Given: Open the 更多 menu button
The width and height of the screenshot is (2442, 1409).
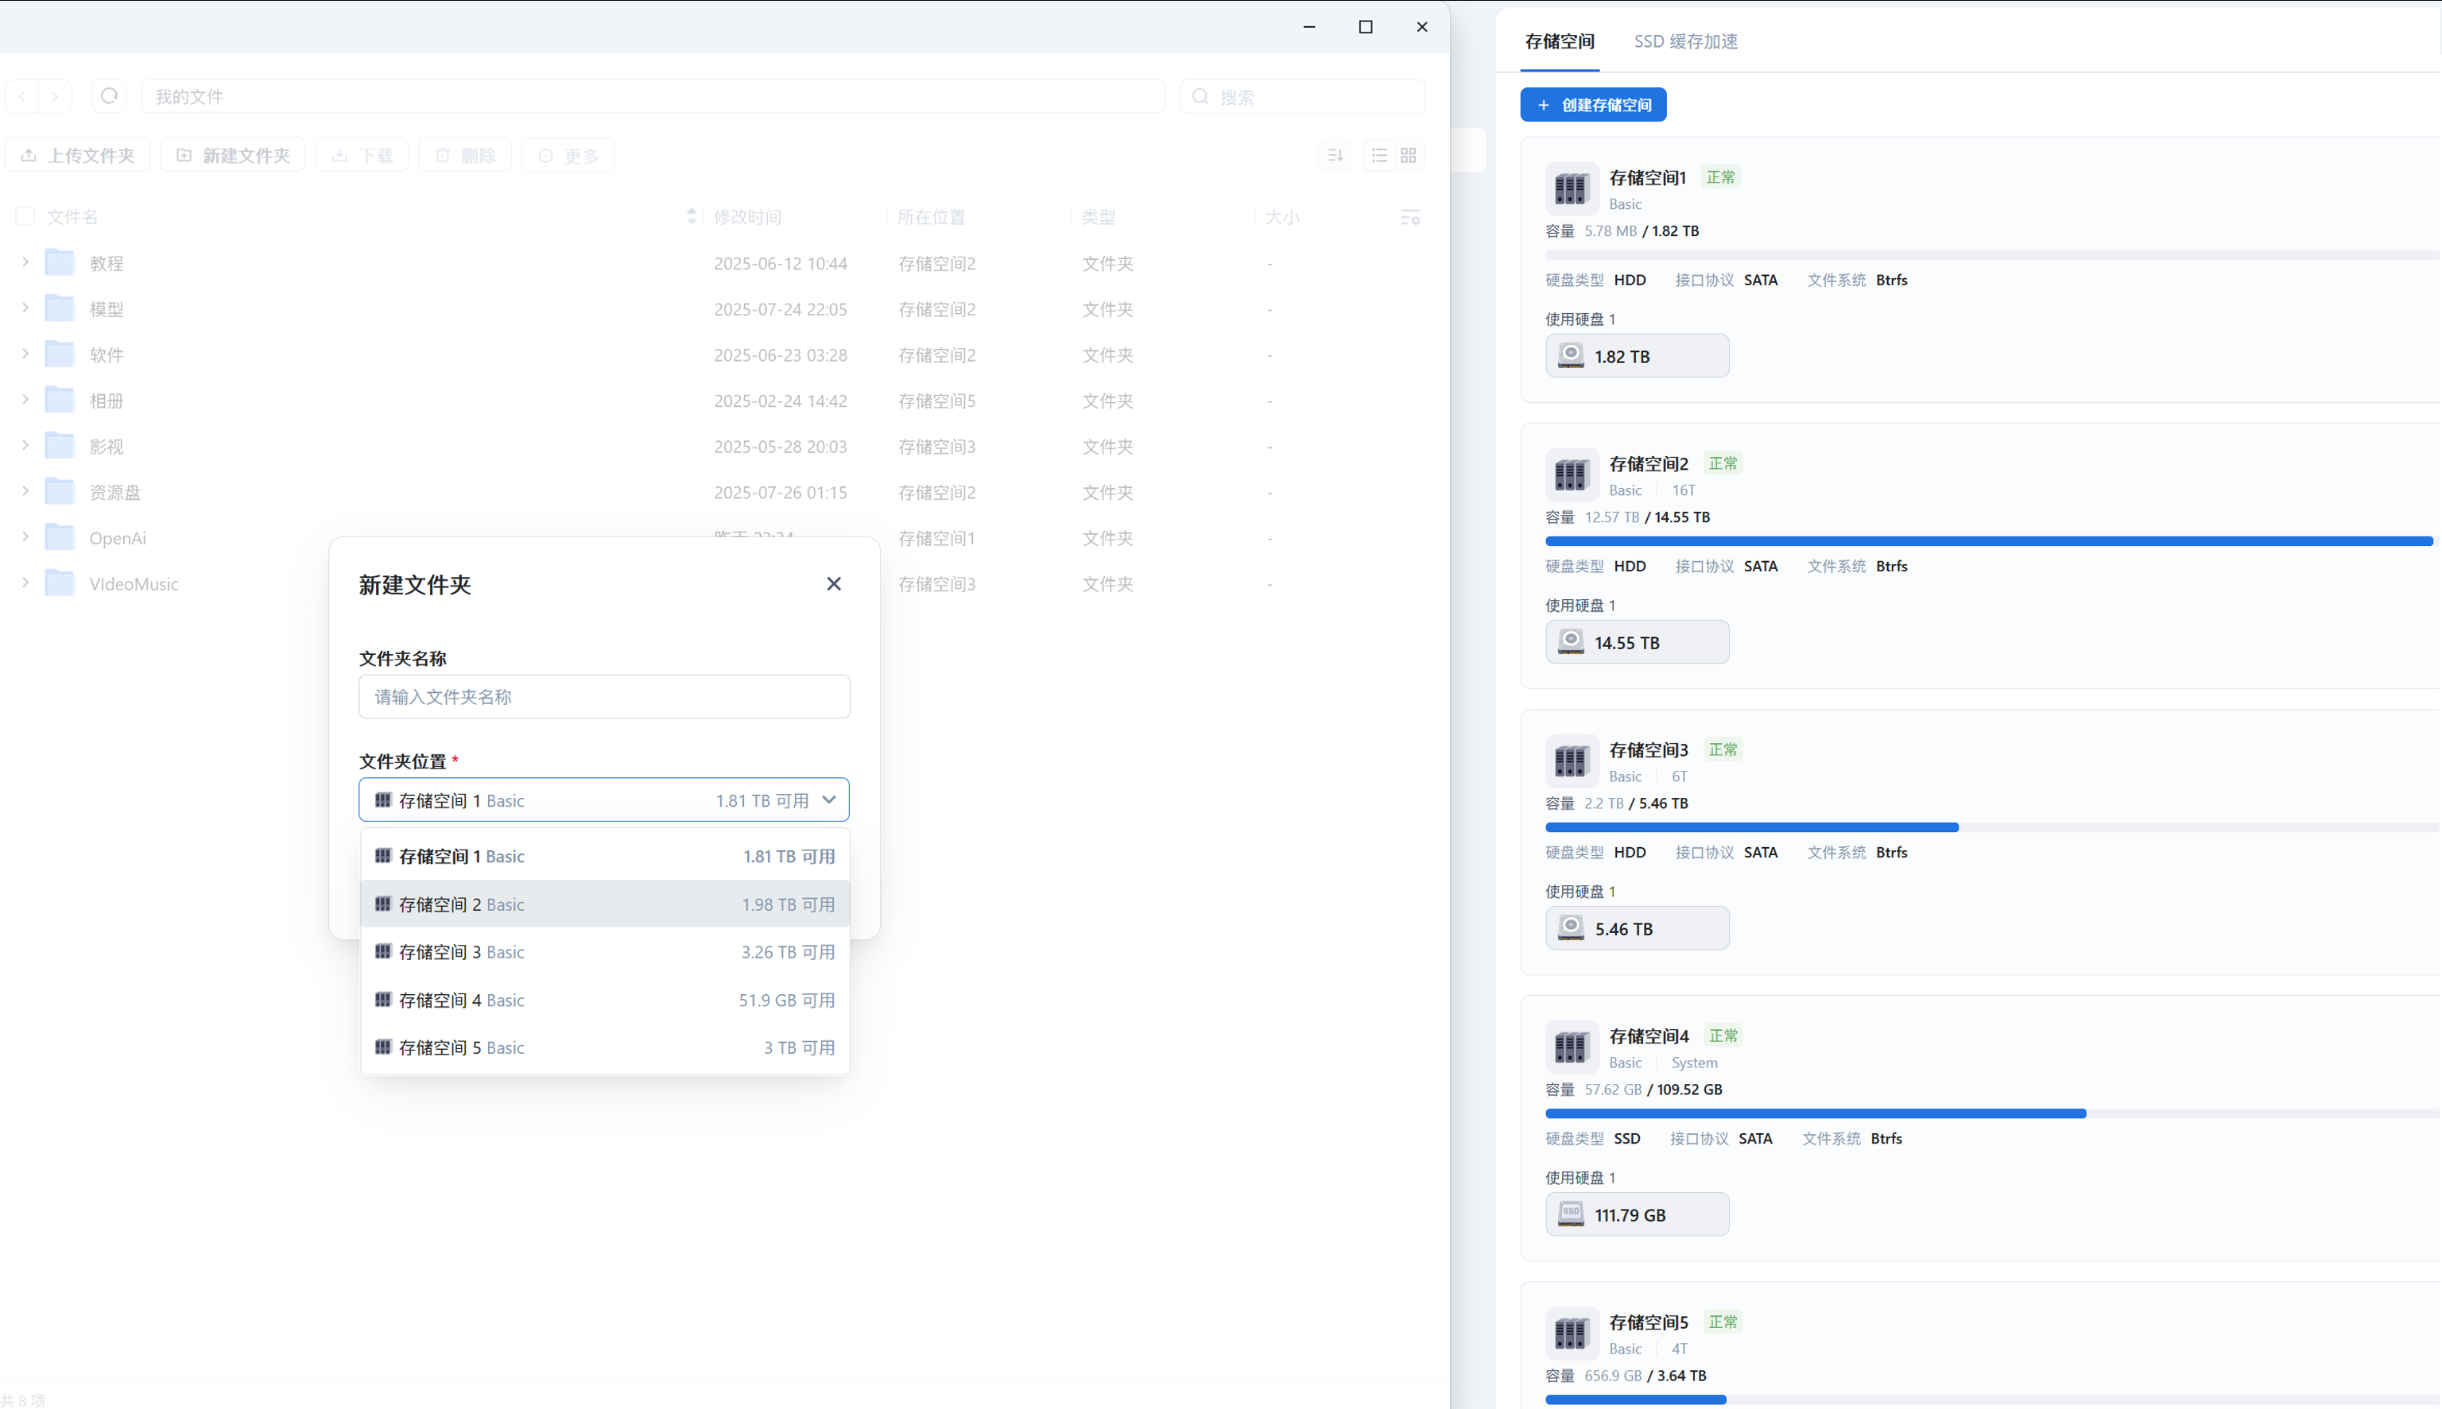Looking at the screenshot, I should tap(568, 156).
